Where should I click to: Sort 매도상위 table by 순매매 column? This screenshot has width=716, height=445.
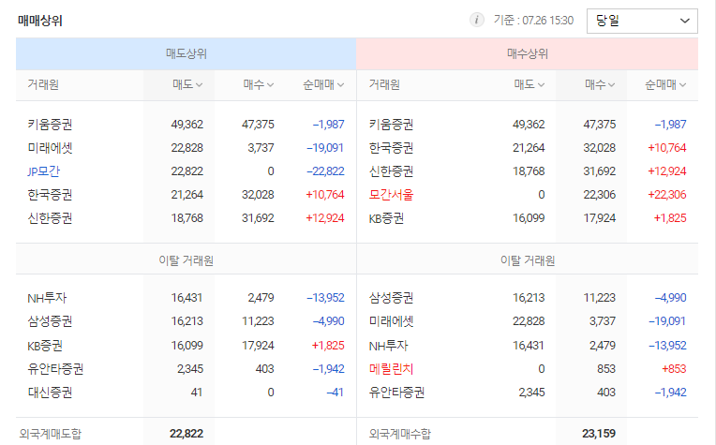coord(323,84)
